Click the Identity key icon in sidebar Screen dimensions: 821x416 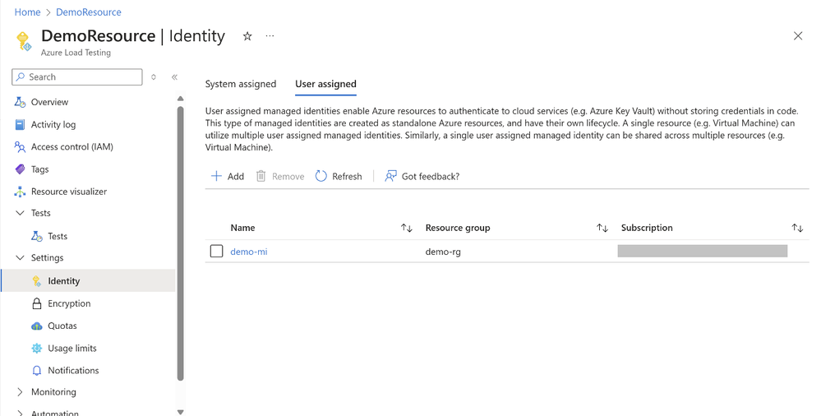37,281
